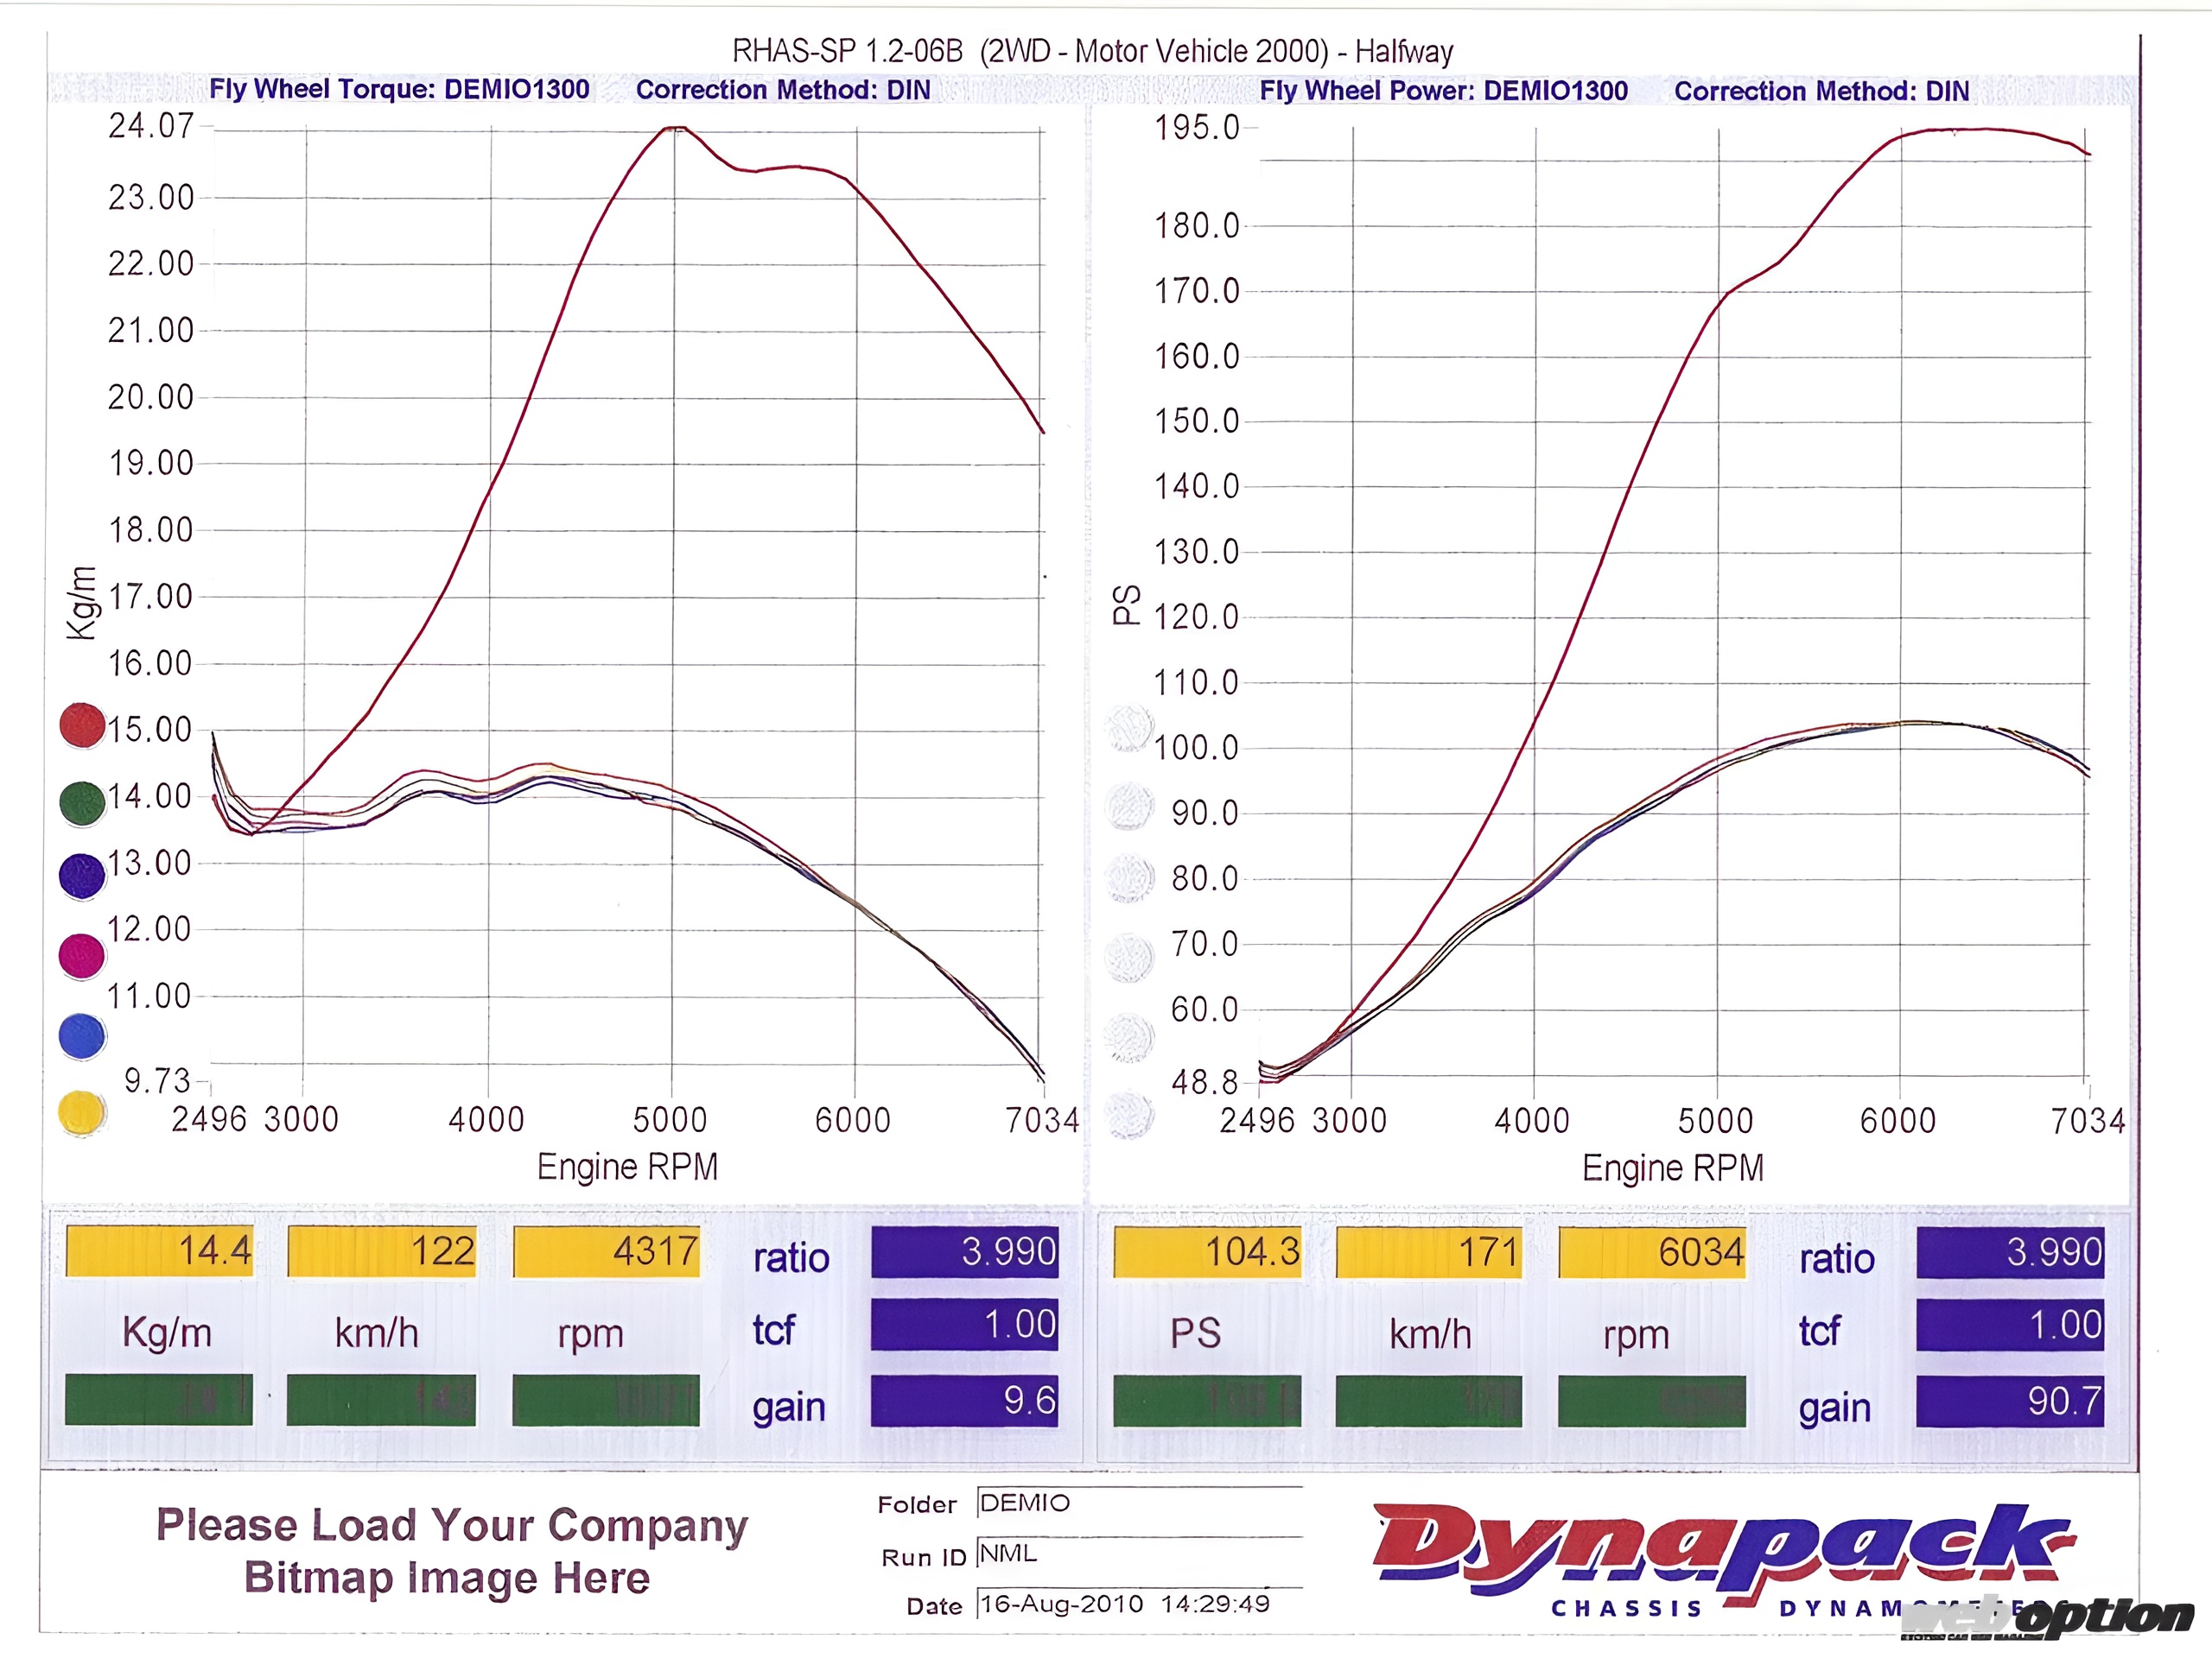
Task: Select the dark purple run circle
Action: coord(82,876)
